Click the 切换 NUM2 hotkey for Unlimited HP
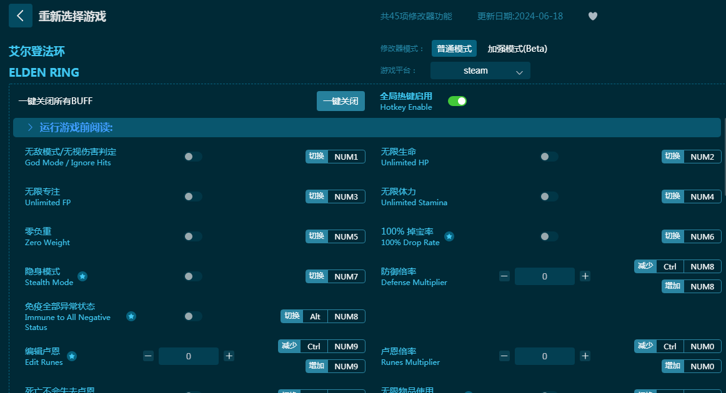726x393 pixels. [691, 157]
